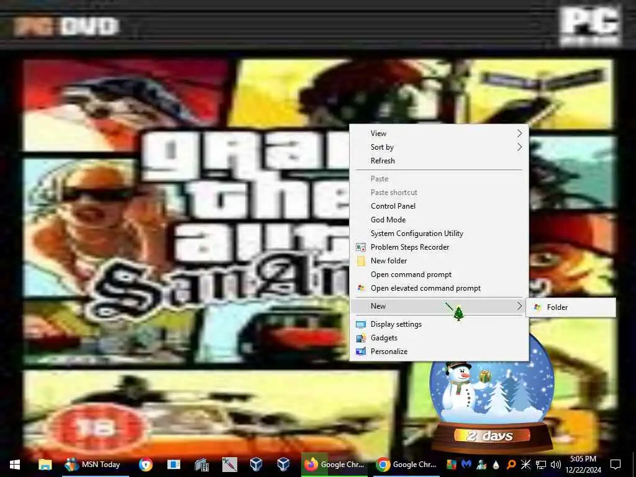Open the blue shield browser taskbar icon
The width and height of the screenshot is (636, 477).
(145, 465)
